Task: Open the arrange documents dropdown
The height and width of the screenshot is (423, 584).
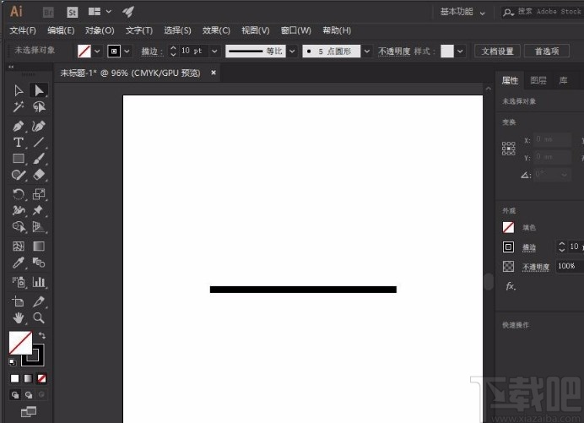Action: (100, 12)
